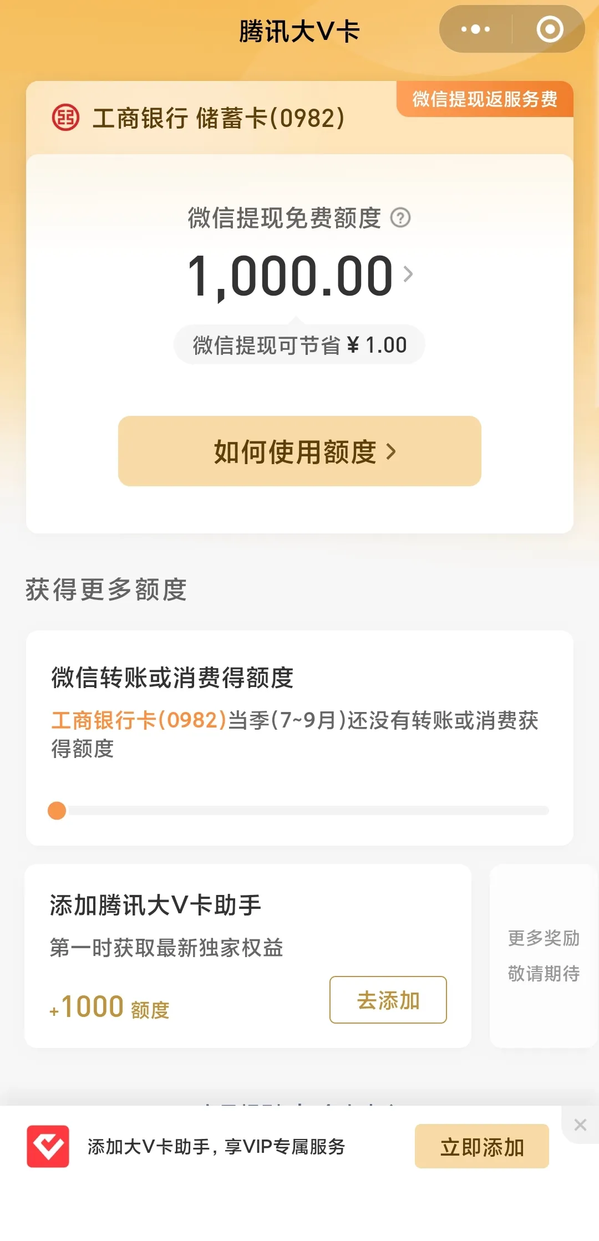Viewport: 599px width, 1241px height.
Task: Tap the +1000 额度 reward text
Action: point(110,1007)
